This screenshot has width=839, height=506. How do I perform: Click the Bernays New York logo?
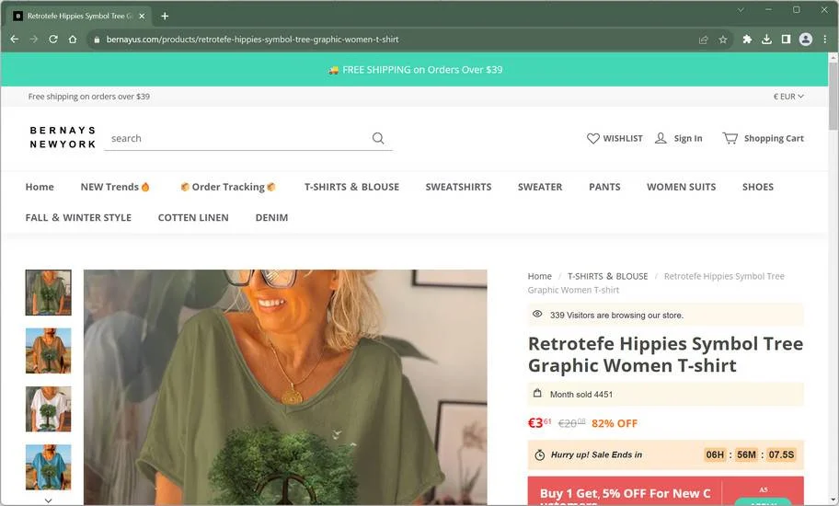tap(63, 137)
